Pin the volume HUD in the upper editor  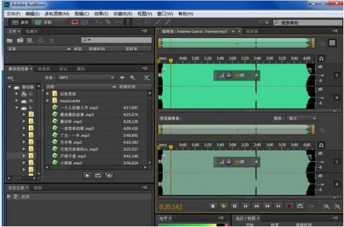coord(256,75)
